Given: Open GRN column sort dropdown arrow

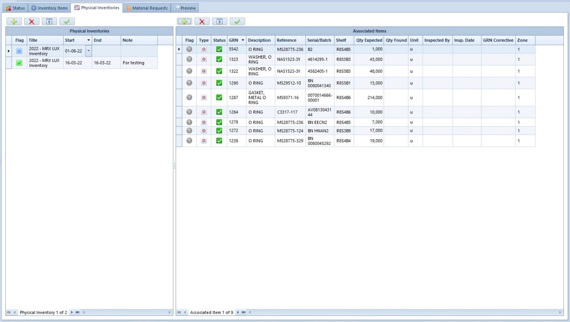Looking at the screenshot, I should 243,40.
